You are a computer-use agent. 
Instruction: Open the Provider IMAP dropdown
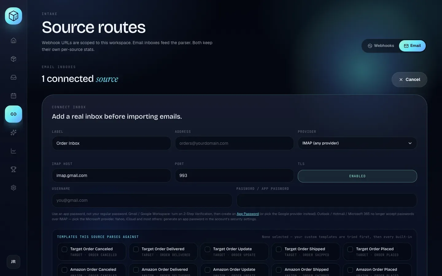(x=357, y=143)
